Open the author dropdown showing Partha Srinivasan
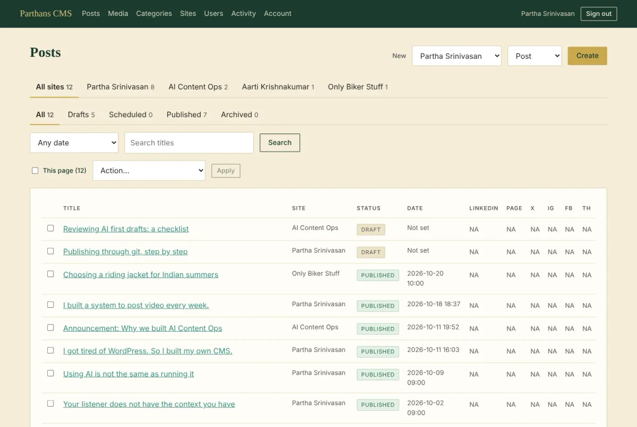The width and height of the screenshot is (637, 427). click(457, 56)
